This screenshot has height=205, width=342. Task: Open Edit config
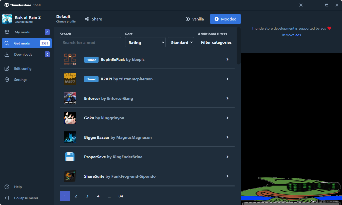pyautogui.click(x=27, y=69)
